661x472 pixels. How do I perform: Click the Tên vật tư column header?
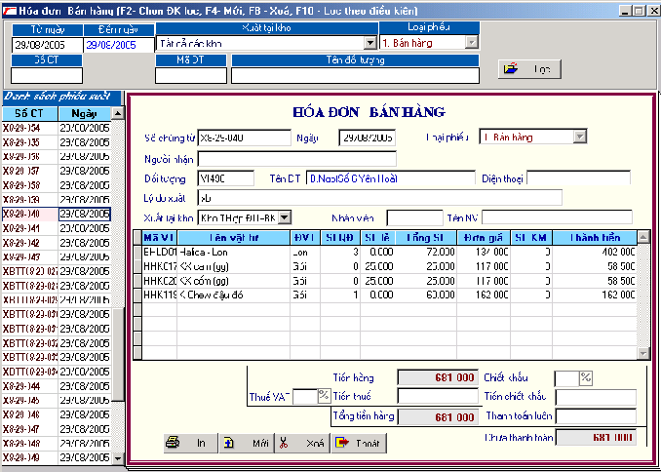point(234,238)
